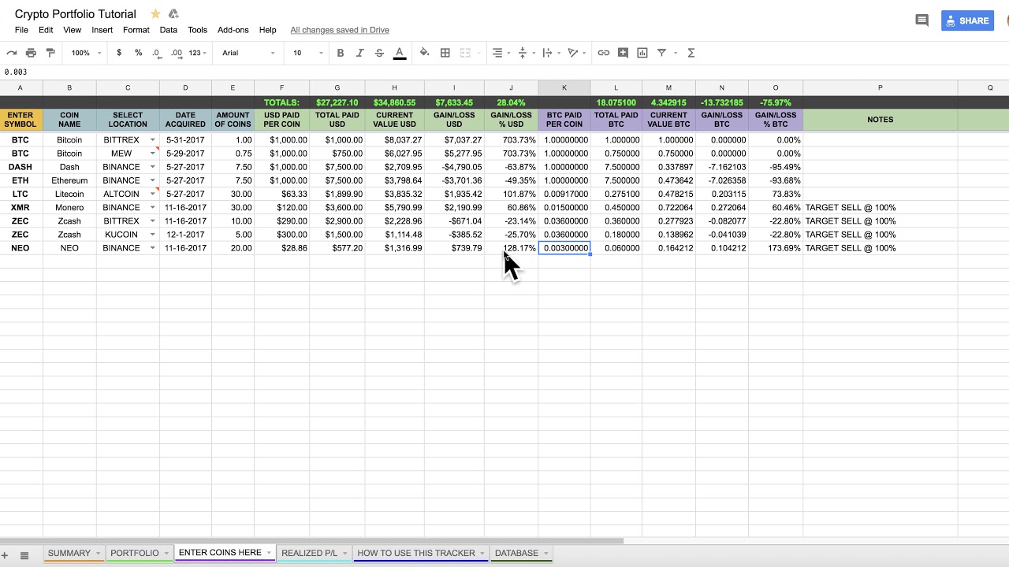Click the horizontal scrollbar at the bottom
The height and width of the screenshot is (567, 1009).
click(x=311, y=541)
